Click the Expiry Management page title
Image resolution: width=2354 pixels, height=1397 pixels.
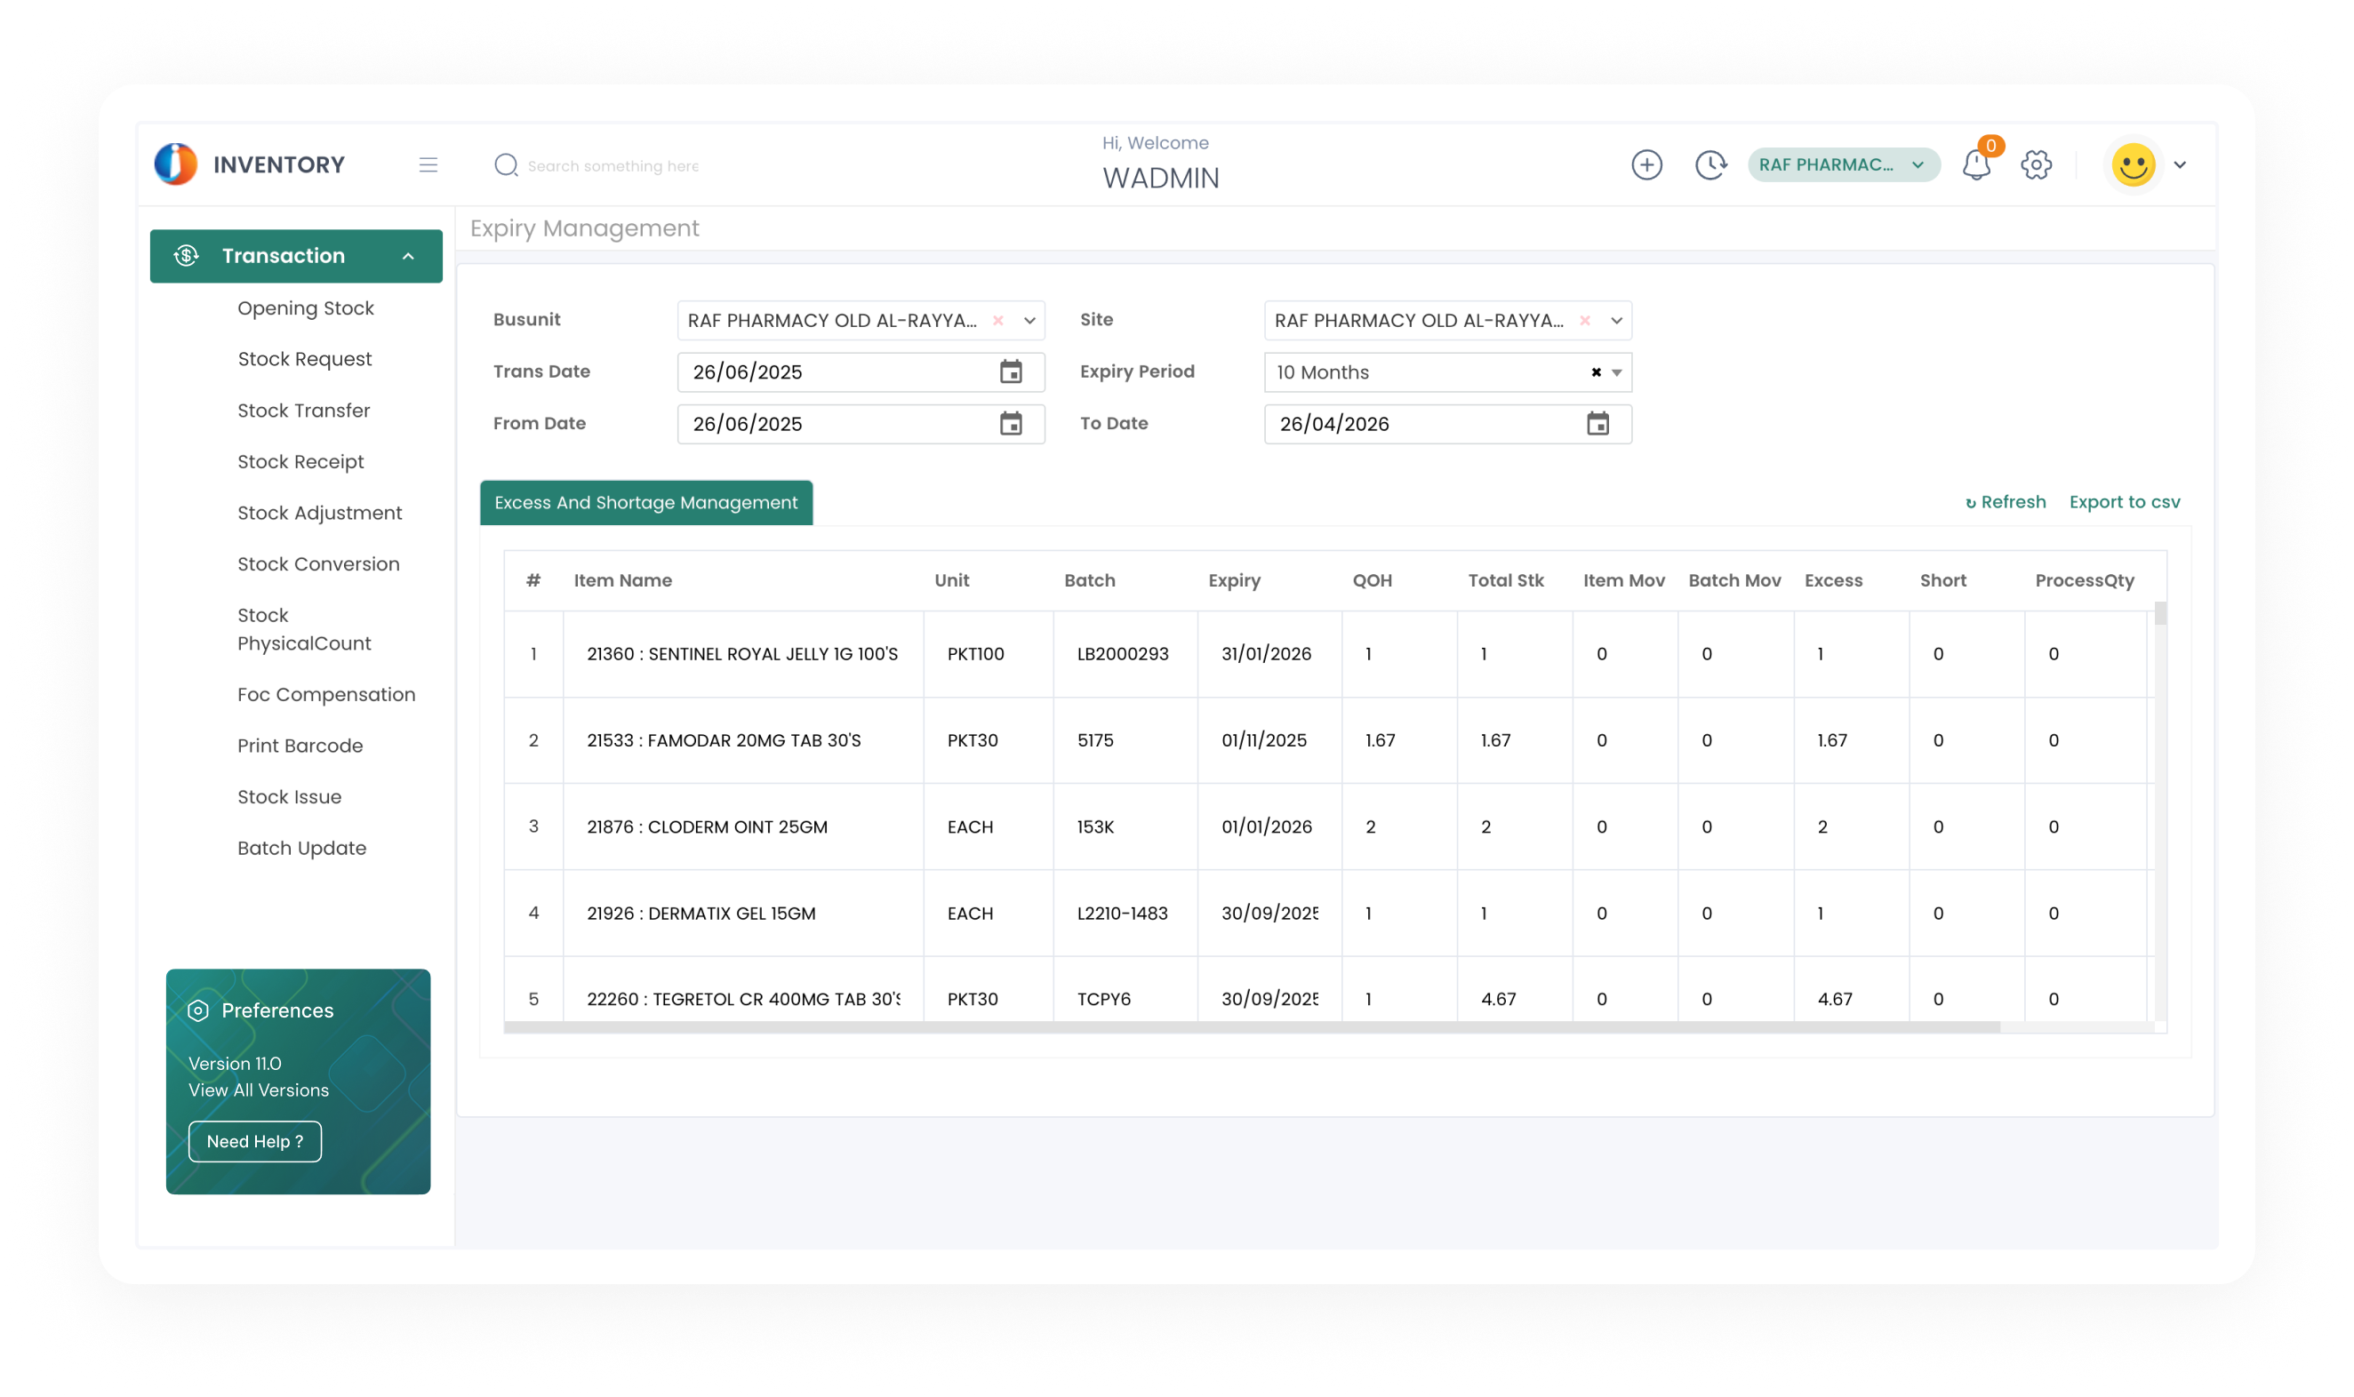(x=584, y=228)
